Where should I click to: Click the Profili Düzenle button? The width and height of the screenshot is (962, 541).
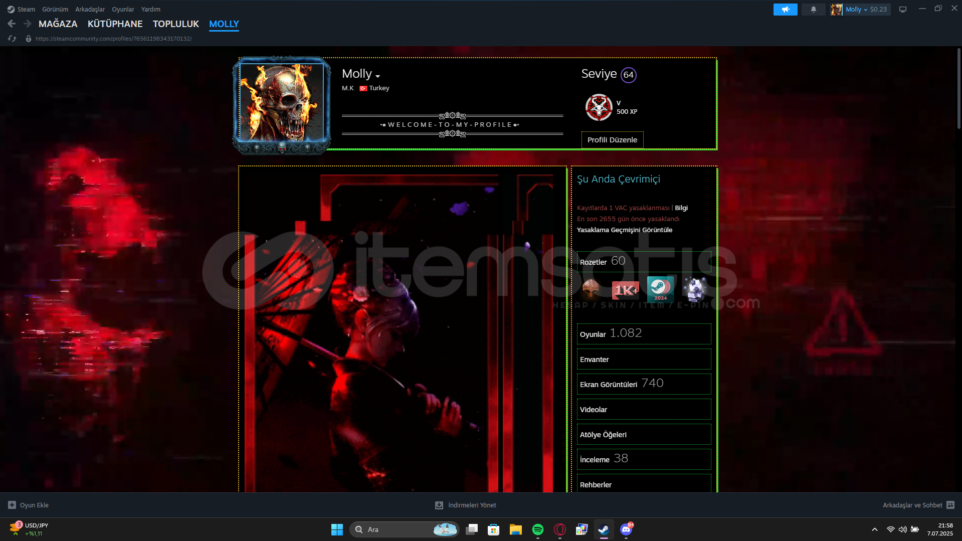[x=612, y=140]
